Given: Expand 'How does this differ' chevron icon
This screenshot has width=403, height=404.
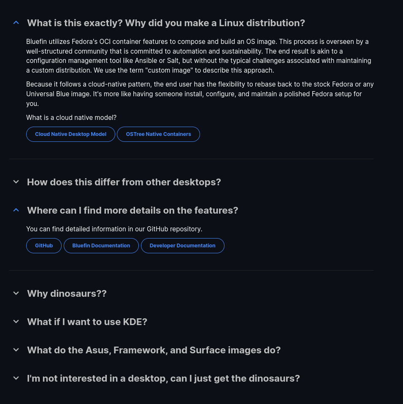Looking at the screenshot, I should pos(16,182).
